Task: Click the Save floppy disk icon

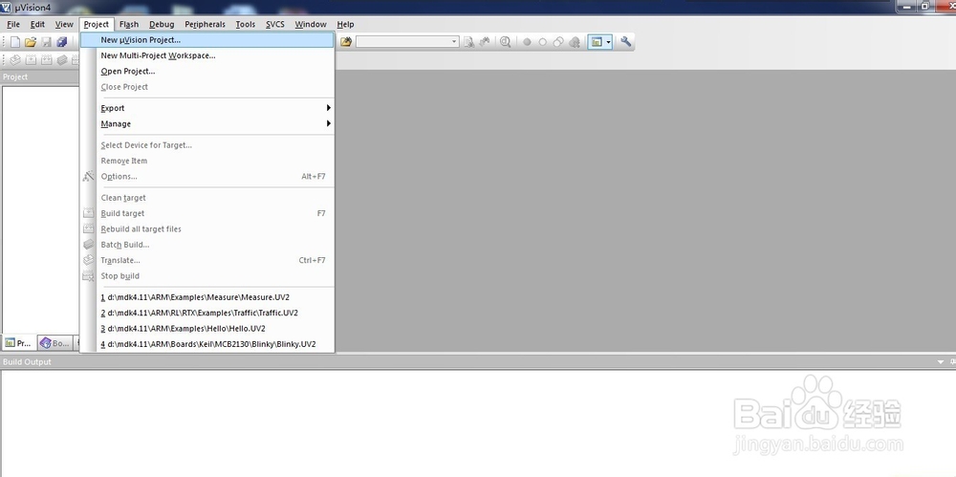Action: (46, 42)
